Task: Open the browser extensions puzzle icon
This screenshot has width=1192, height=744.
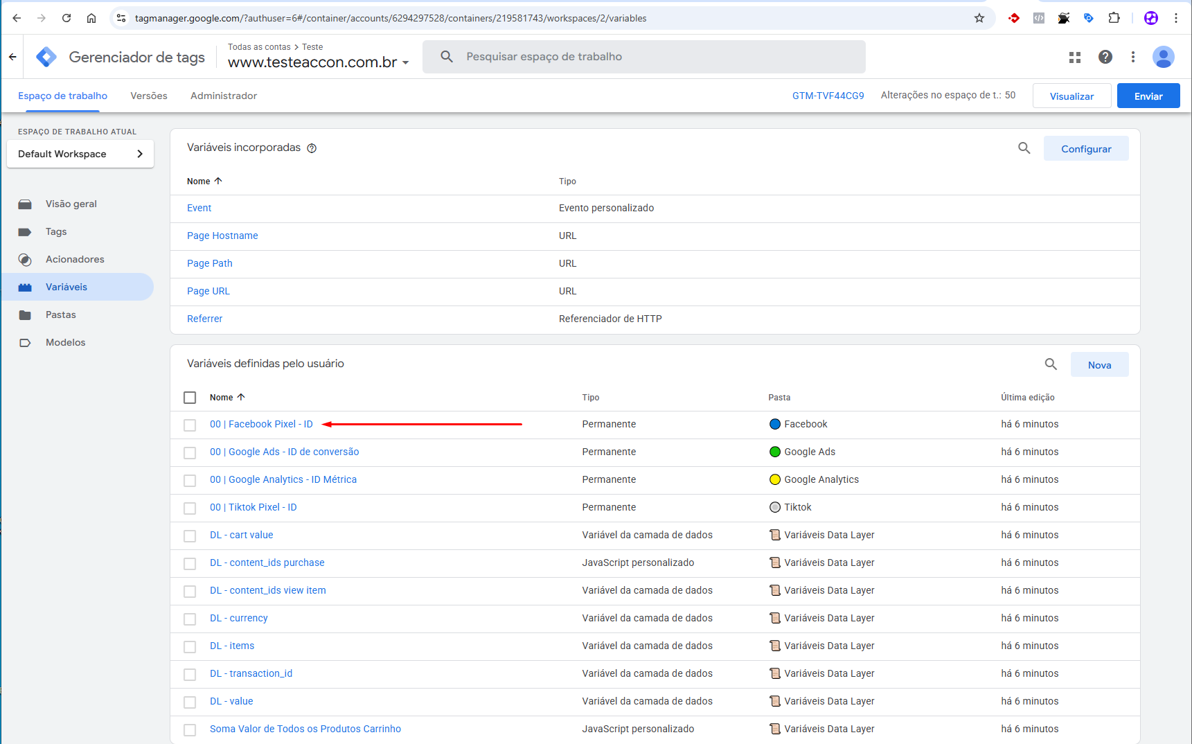Action: pos(1114,18)
